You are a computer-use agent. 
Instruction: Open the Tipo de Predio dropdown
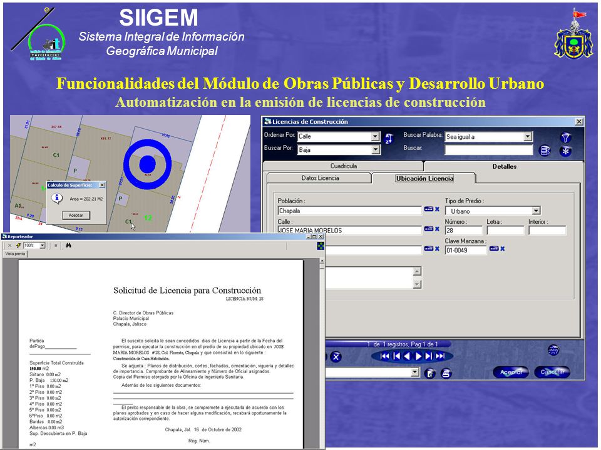click(x=536, y=211)
